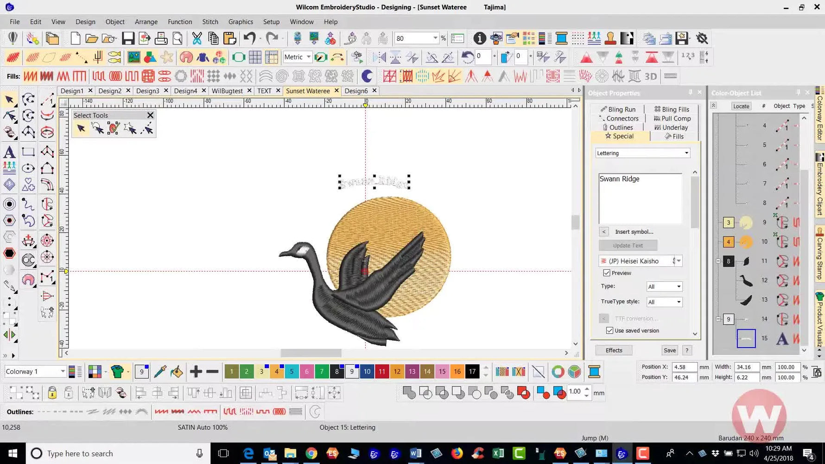Uncheck the Use saved version option
Viewport: 825px width, 464px height.
pos(610,330)
